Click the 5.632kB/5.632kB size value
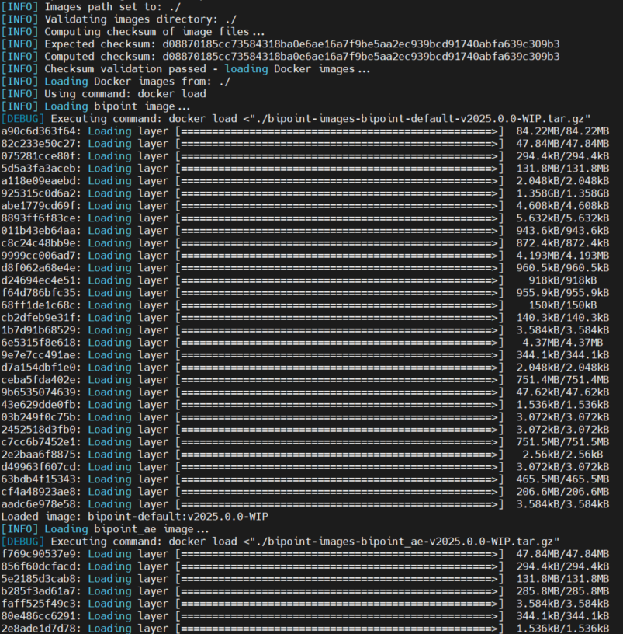Viewport: 623px width, 634px height. click(x=562, y=218)
